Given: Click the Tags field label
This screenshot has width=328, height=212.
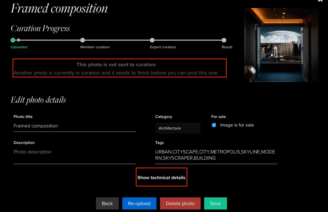Looking at the screenshot, I should tap(159, 143).
